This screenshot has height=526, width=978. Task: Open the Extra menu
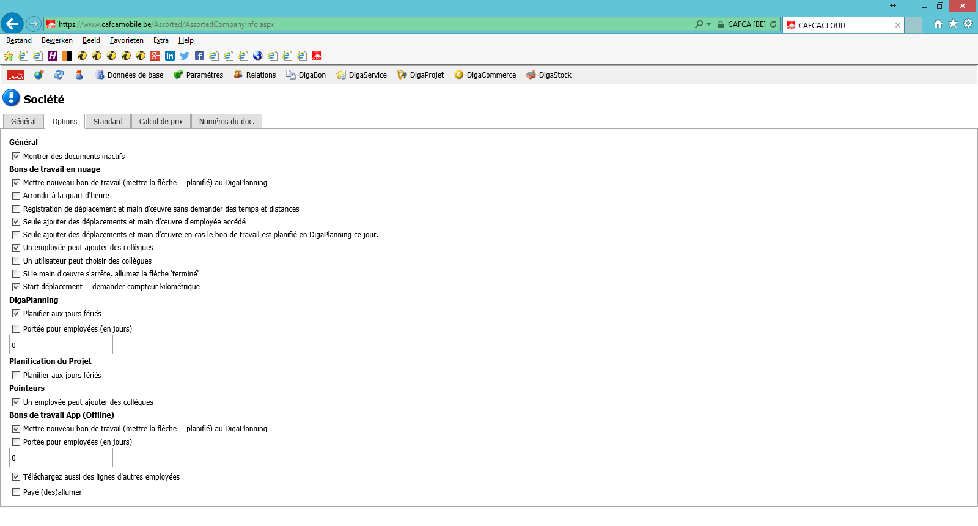point(161,40)
